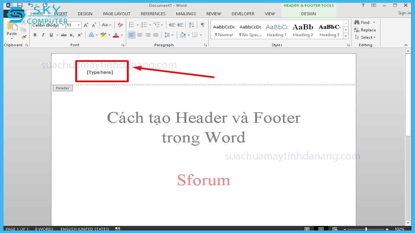Click the Replace button

point(365,30)
